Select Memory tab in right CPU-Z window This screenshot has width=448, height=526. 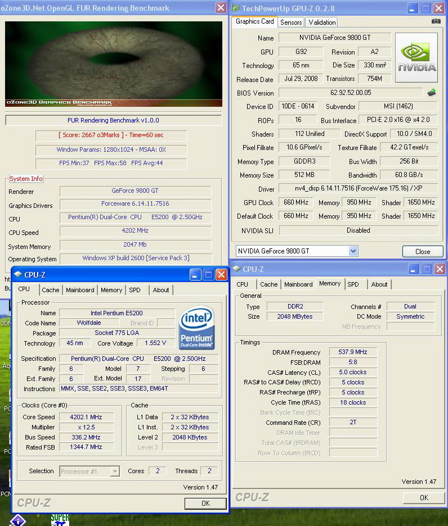click(x=330, y=283)
